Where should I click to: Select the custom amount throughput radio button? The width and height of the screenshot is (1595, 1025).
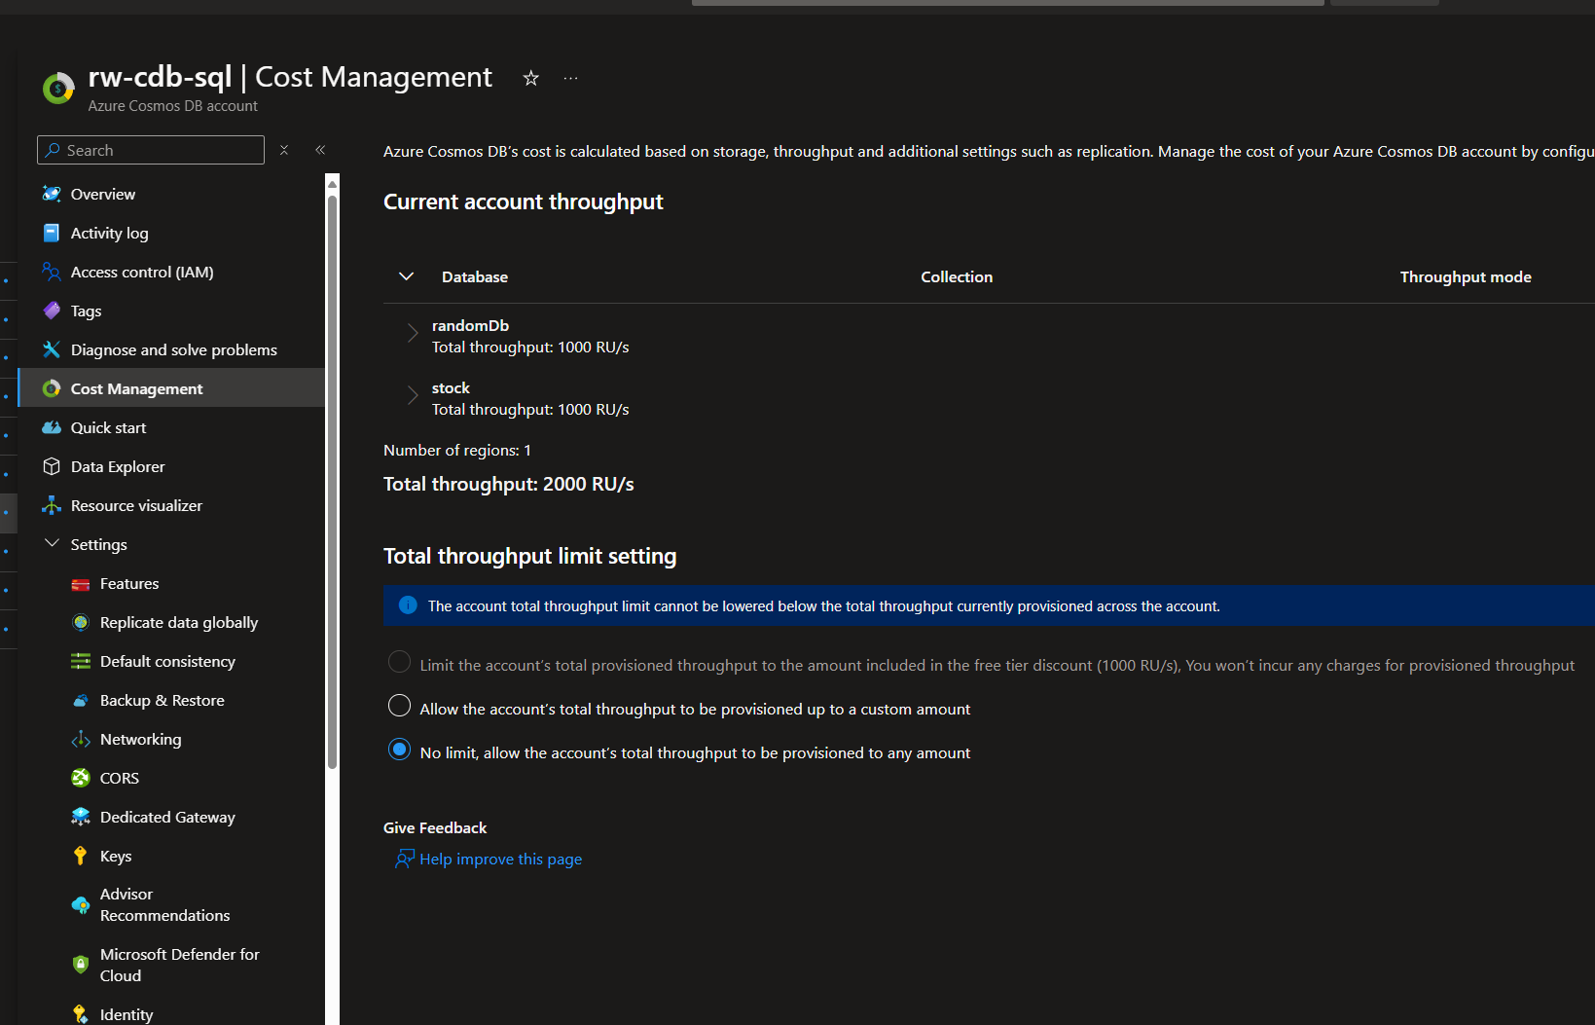click(x=399, y=706)
